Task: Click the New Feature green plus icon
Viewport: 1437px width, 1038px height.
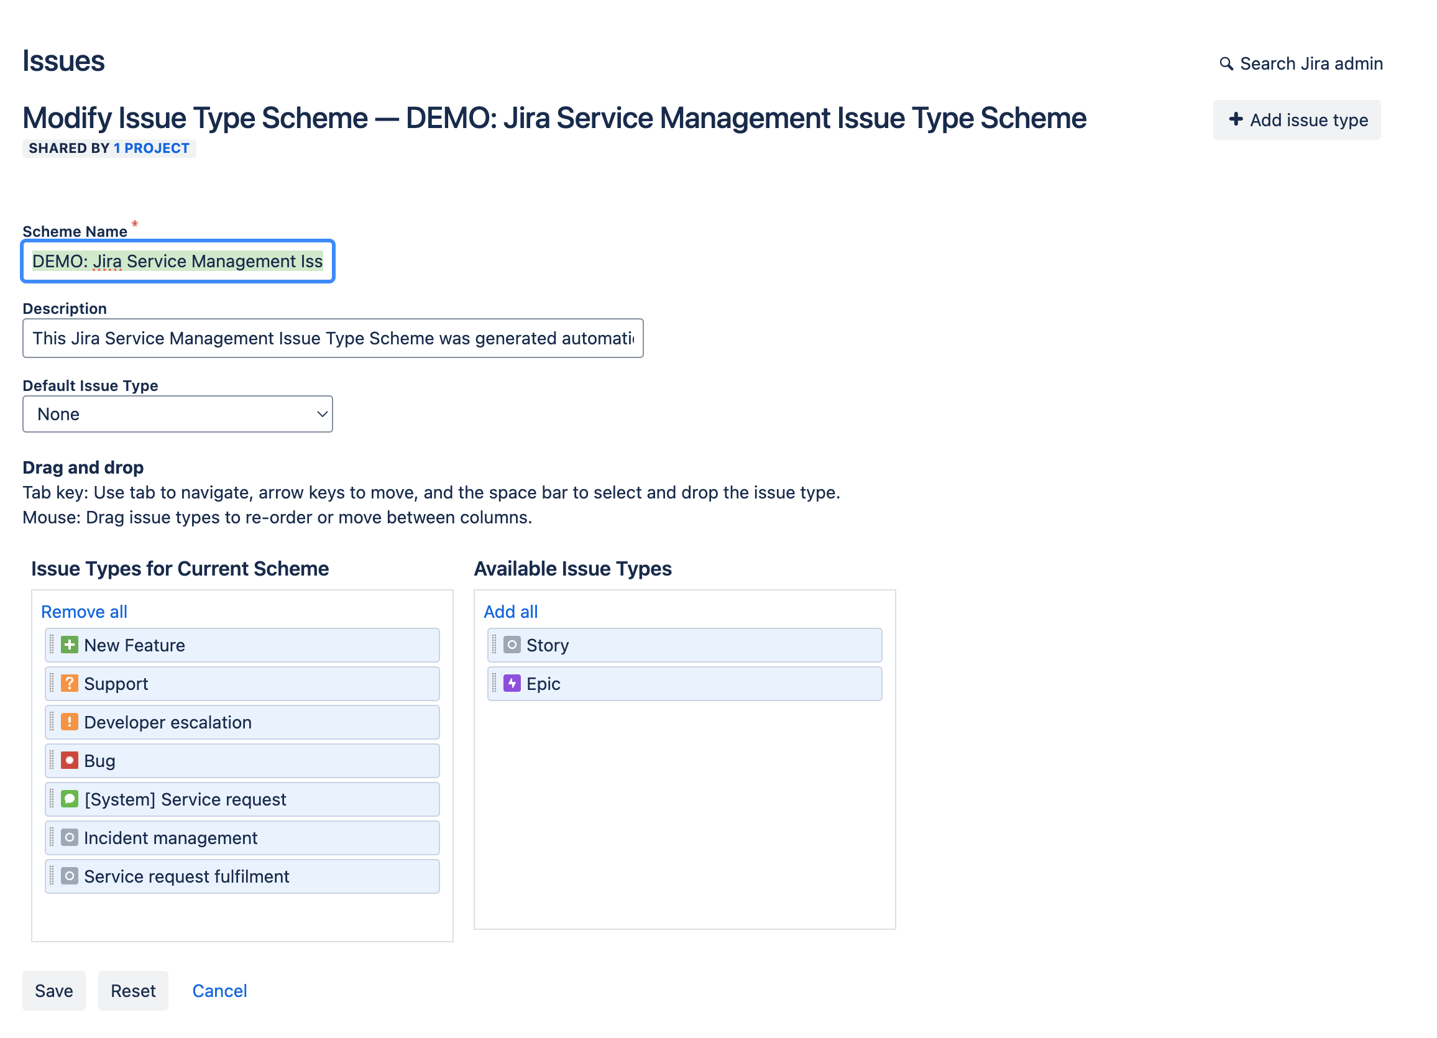Action: pos(70,645)
